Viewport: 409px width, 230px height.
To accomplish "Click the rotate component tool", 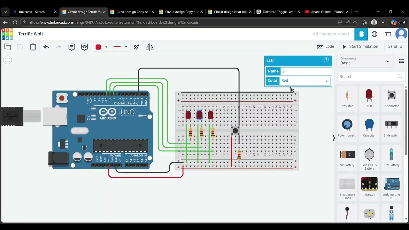I will (136, 47).
